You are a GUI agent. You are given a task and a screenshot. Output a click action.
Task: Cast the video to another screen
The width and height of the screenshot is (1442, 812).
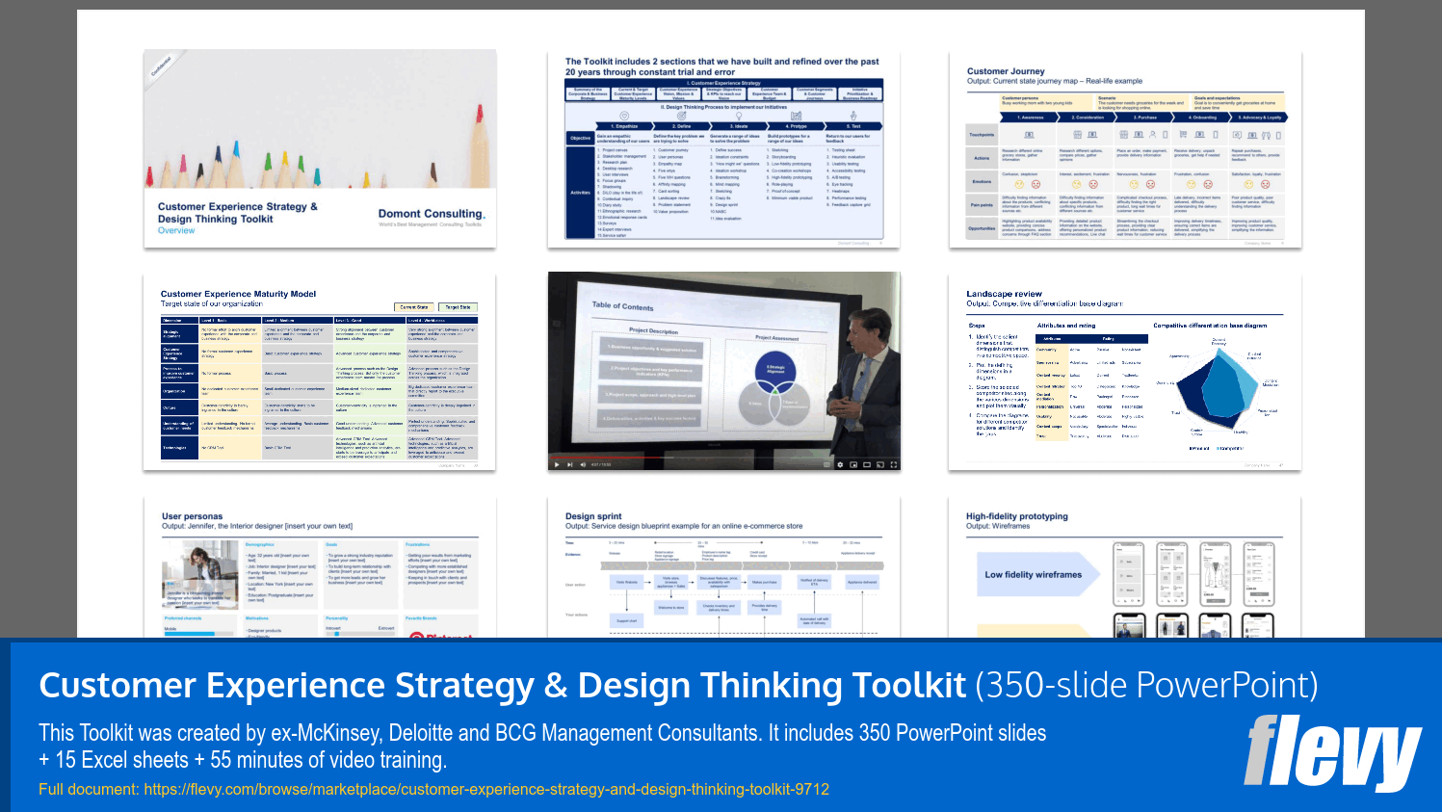880,464
